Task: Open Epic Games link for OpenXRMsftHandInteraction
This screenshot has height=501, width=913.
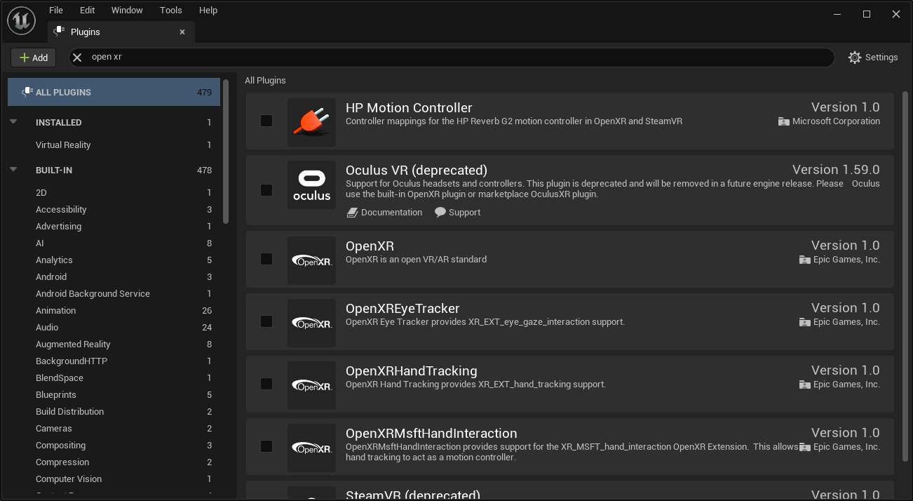Action: click(839, 447)
